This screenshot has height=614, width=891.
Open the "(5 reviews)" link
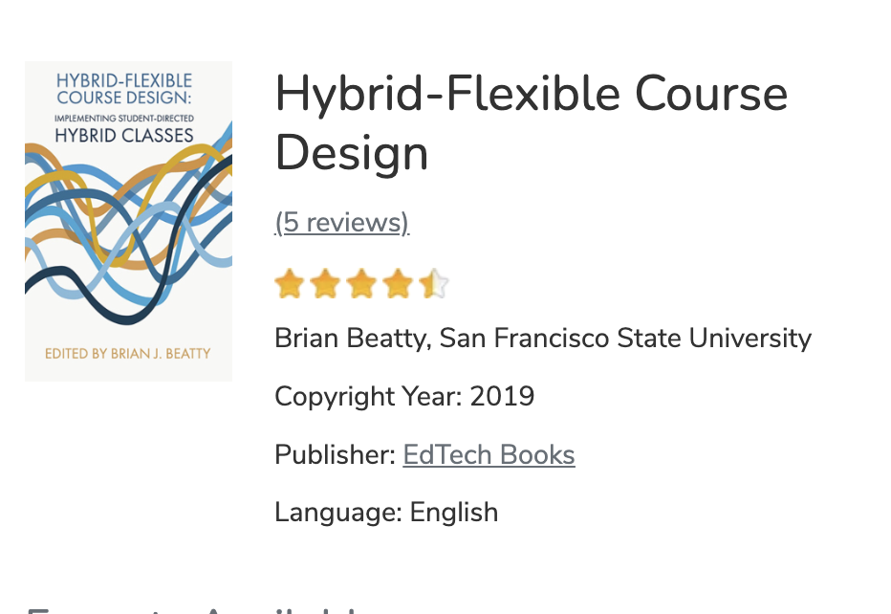[x=341, y=223]
